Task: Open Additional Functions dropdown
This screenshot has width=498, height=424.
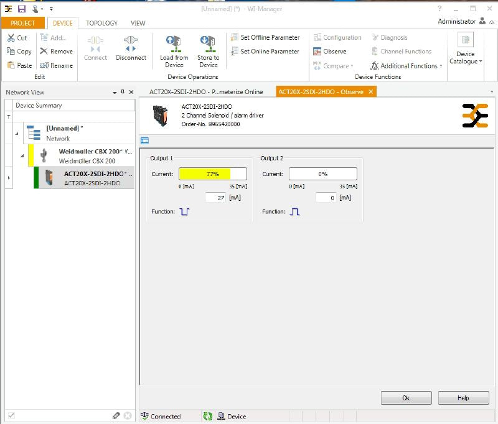Action: (405, 66)
